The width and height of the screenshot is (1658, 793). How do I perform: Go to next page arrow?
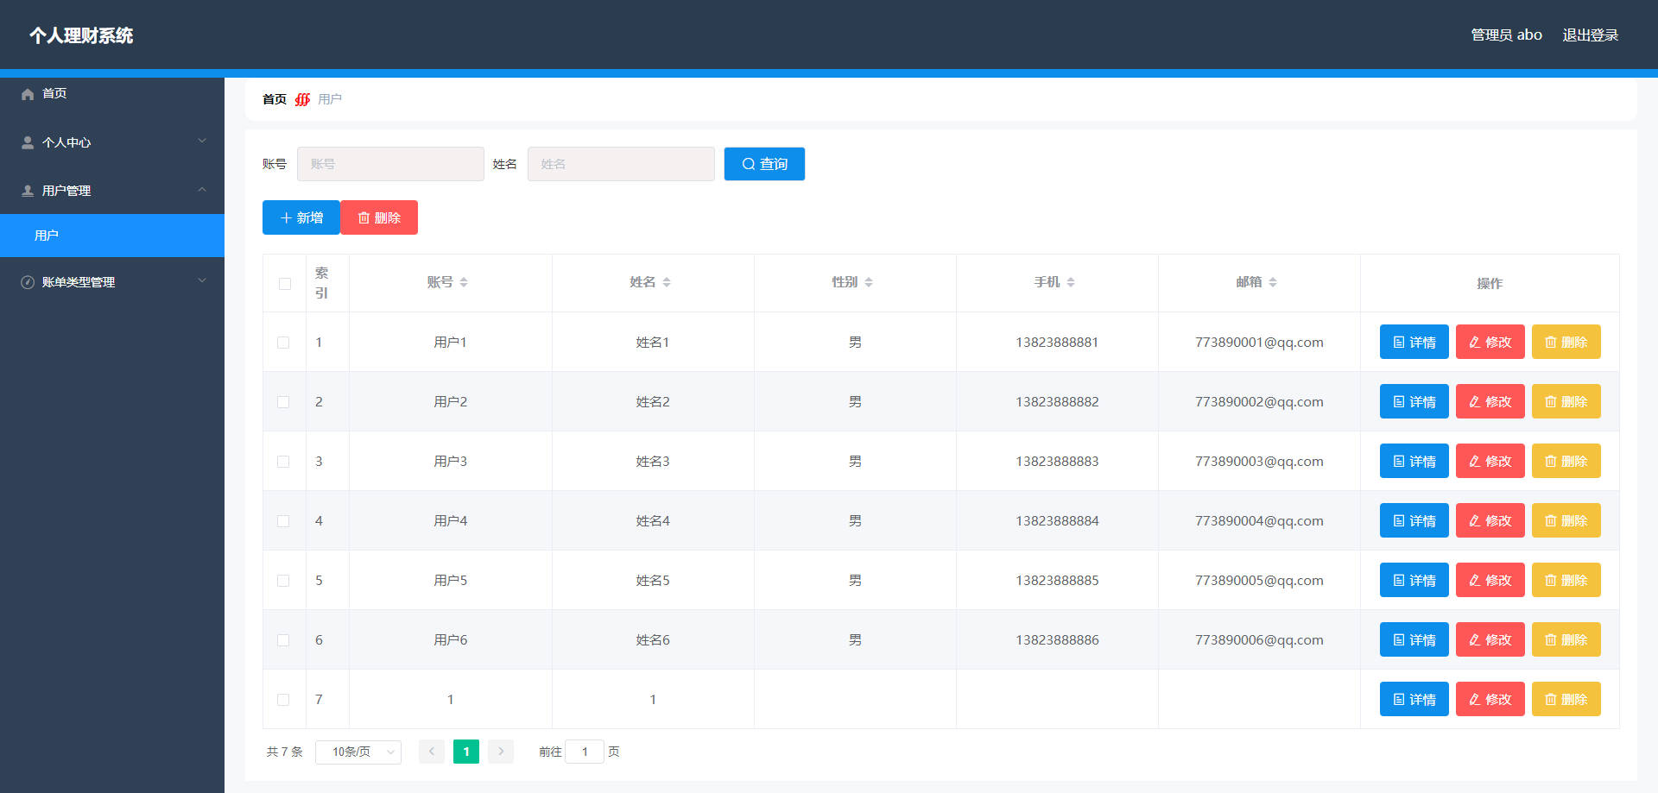tap(501, 752)
